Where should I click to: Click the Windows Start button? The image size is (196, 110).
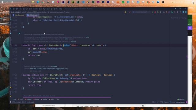[x=2, y=2]
